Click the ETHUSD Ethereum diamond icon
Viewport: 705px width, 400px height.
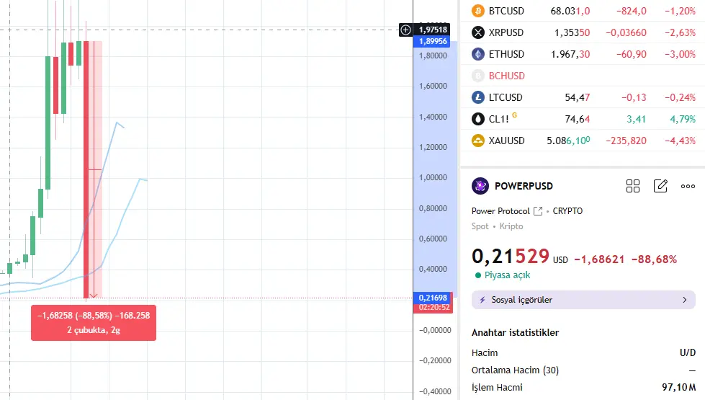[478, 54]
